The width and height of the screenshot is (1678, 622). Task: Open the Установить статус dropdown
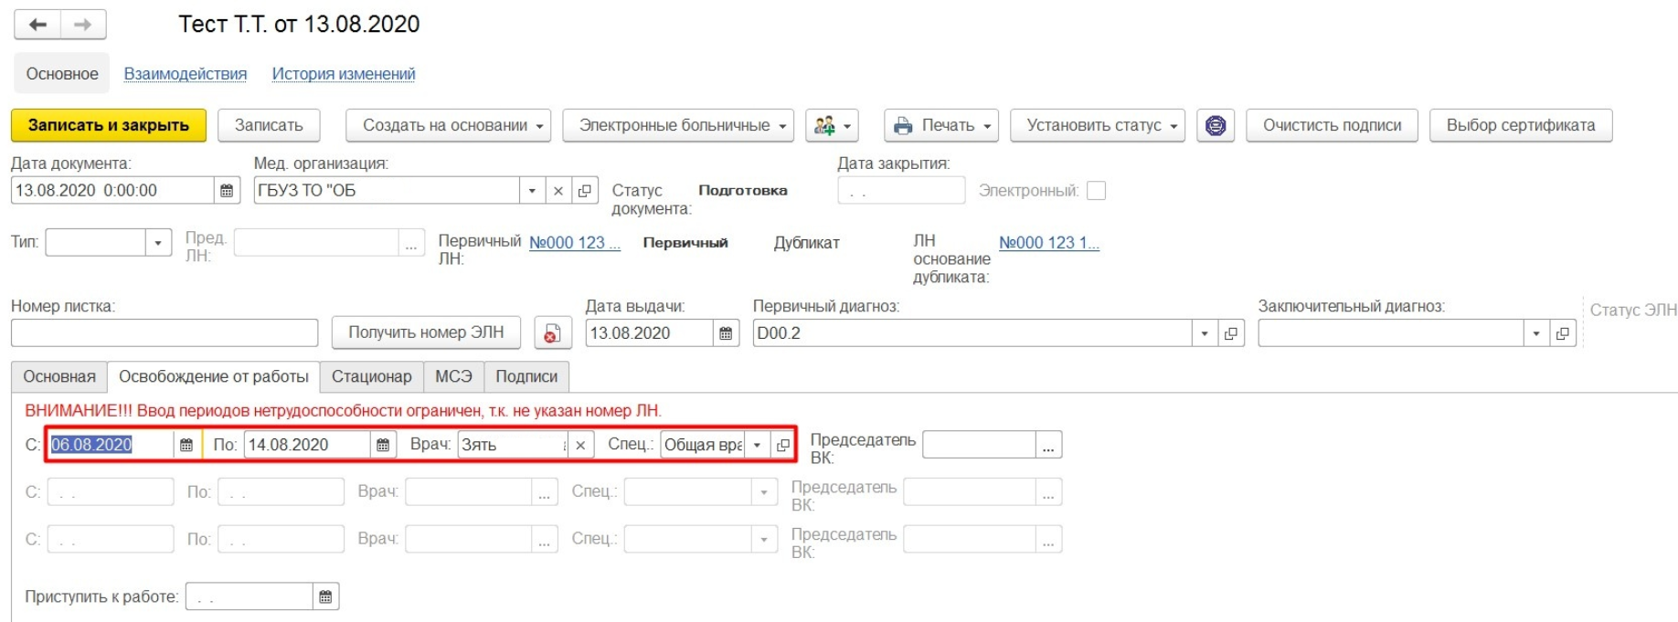(x=1097, y=126)
